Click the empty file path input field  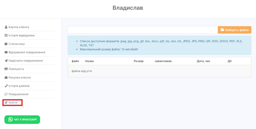[142, 30]
